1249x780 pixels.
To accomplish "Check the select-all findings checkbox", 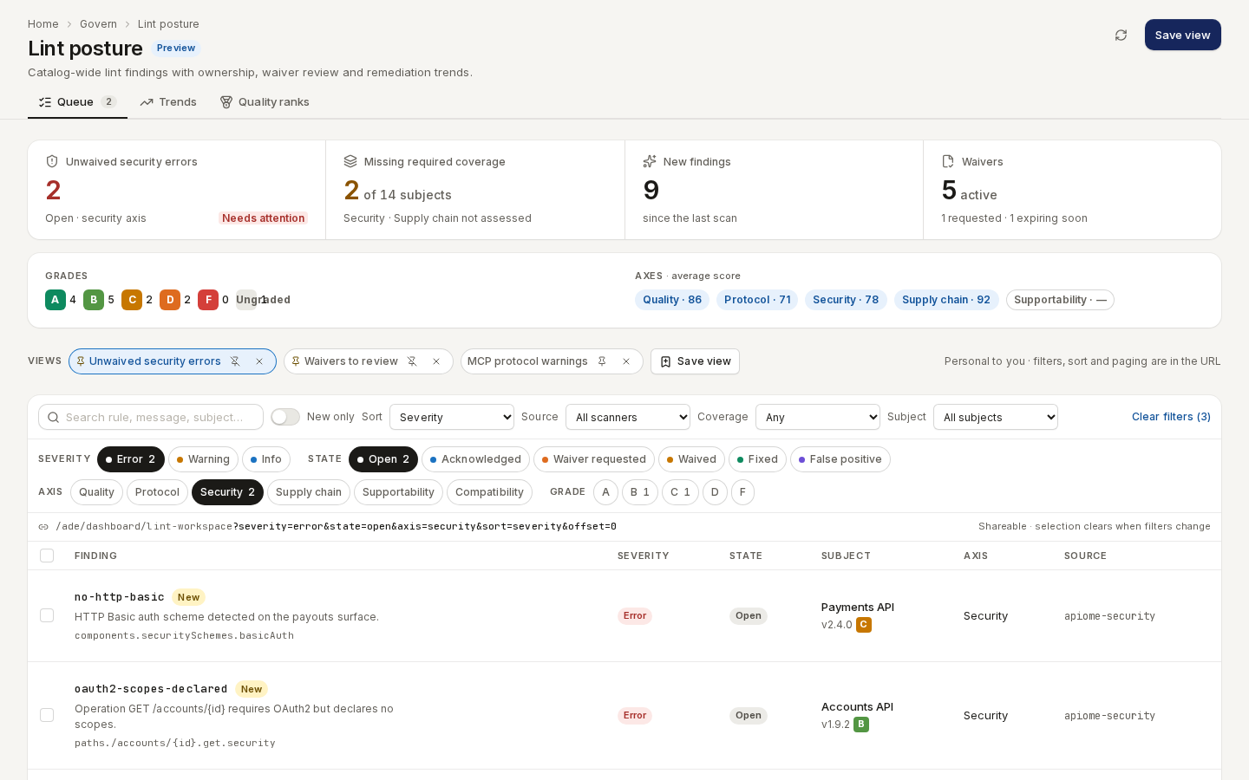I will [47, 556].
